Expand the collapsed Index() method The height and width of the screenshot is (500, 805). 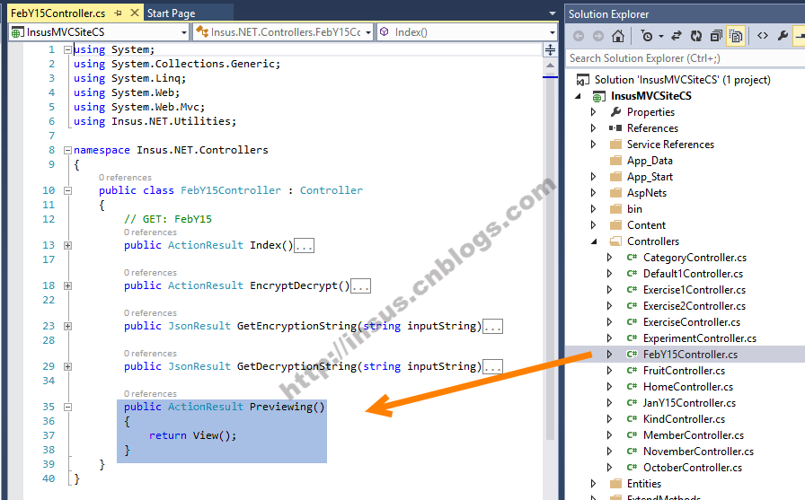(67, 245)
